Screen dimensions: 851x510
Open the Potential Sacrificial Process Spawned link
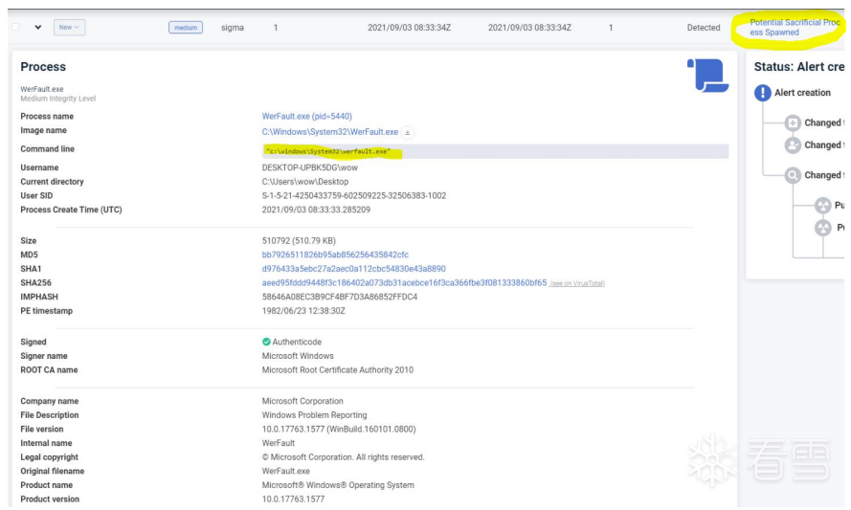[x=795, y=27]
